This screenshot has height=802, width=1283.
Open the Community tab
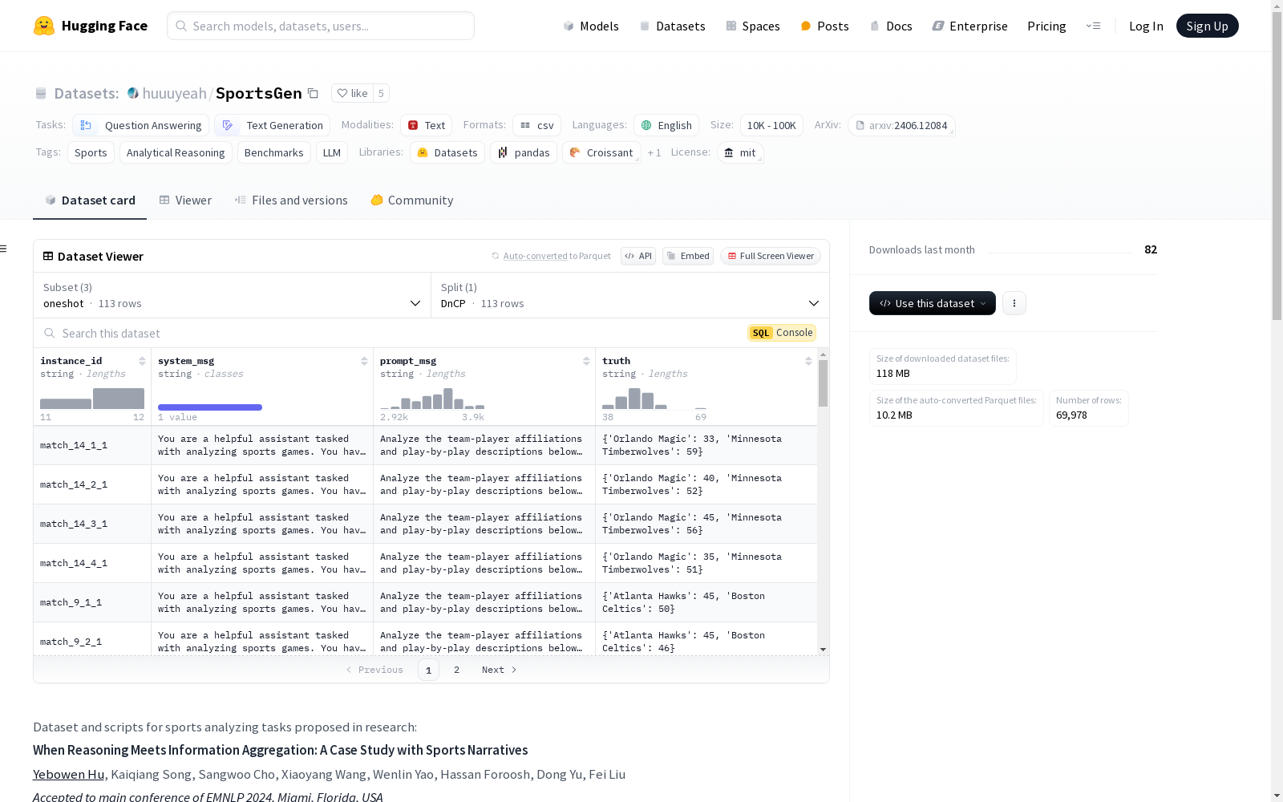coord(412,200)
